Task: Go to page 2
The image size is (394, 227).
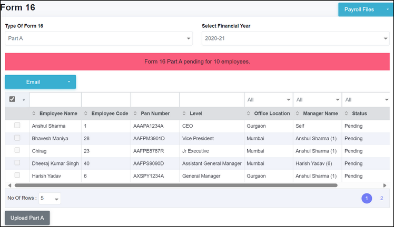Action: [x=382, y=198]
